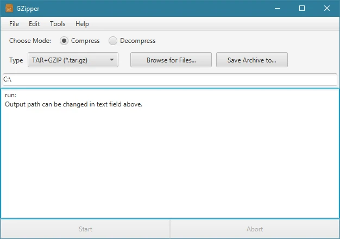Click the Abort button
Image resolution: width=340 pixels, height=239 pixels.
pos(255,229)
